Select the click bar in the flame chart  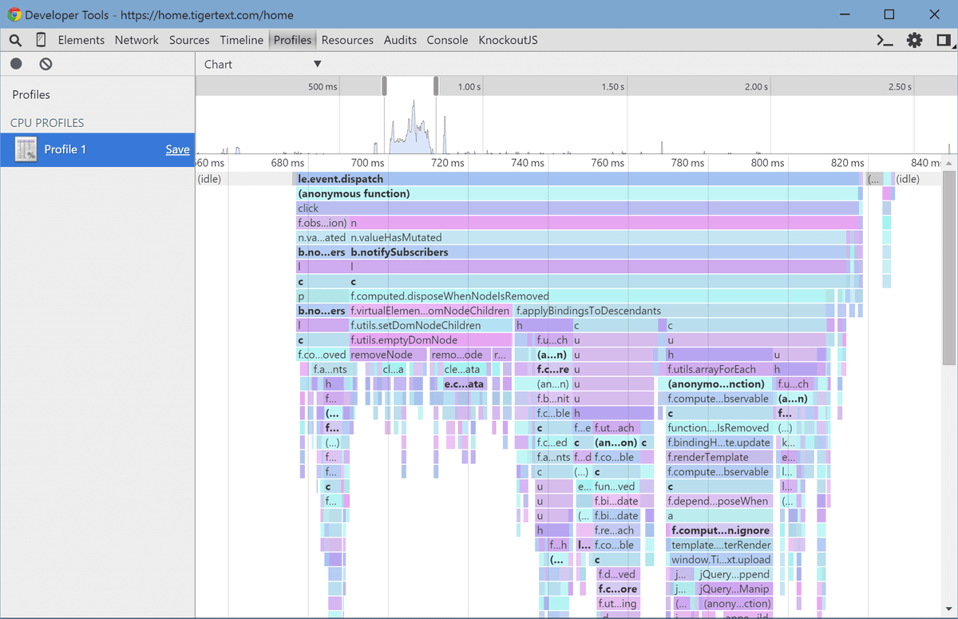pos(577,208)
